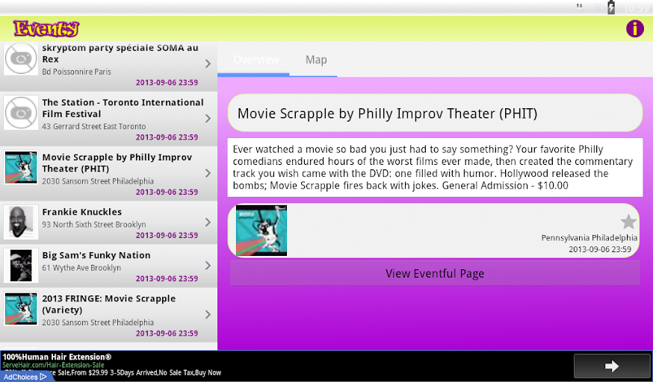Select 'Frankie Knuckles' event title
Viewport: 653px width, 382px height.
[82, 212]
